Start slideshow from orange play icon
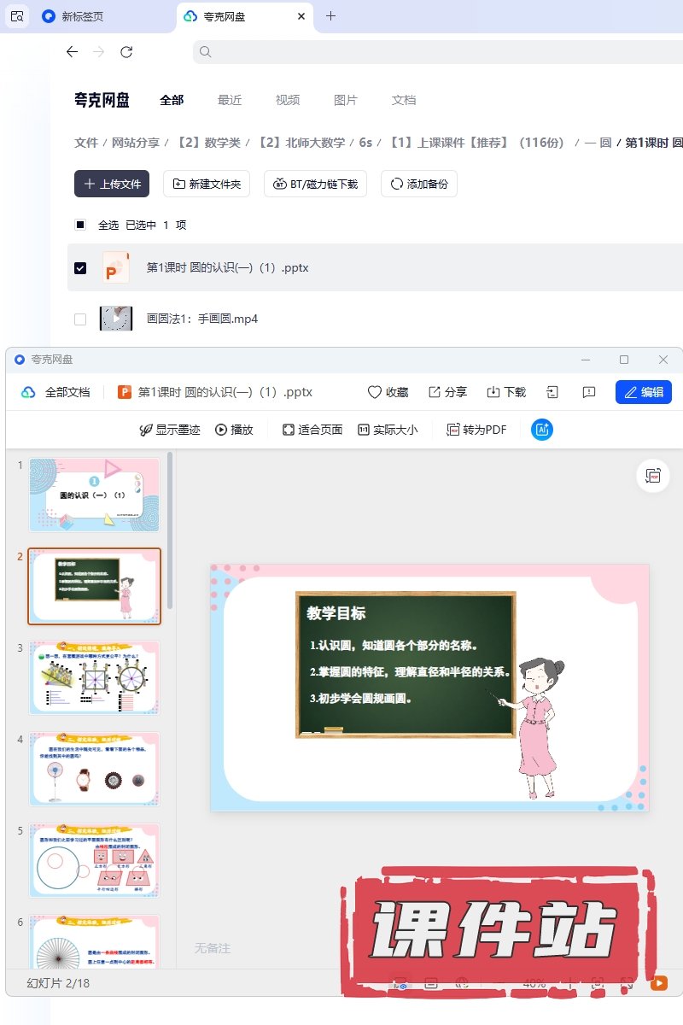 point(658,983)
